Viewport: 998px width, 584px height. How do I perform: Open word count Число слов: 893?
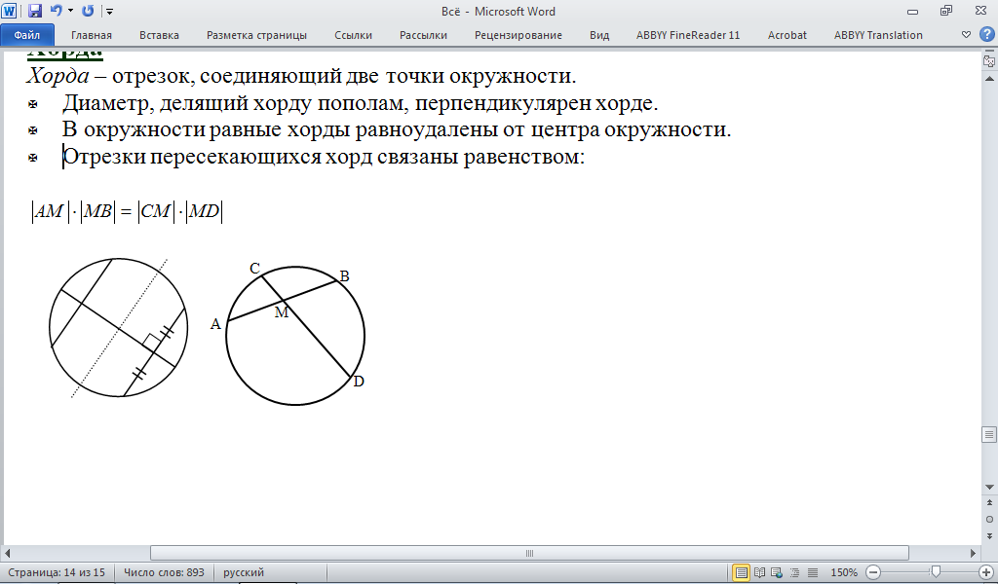click(164, 572)
